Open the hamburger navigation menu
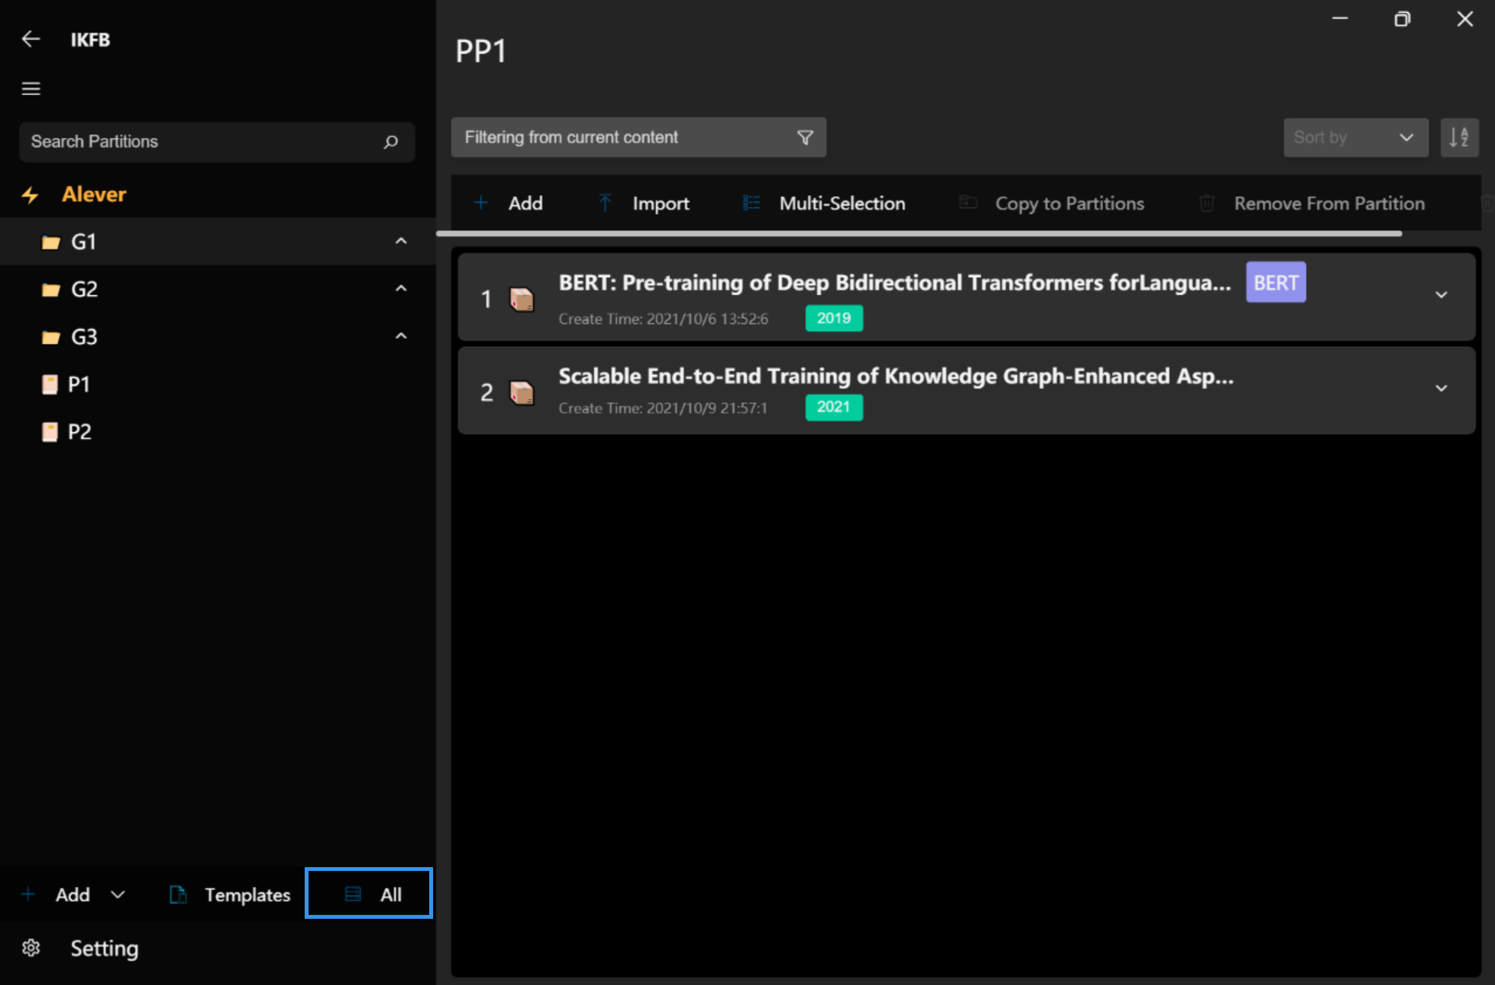 (x=31, y=88)
